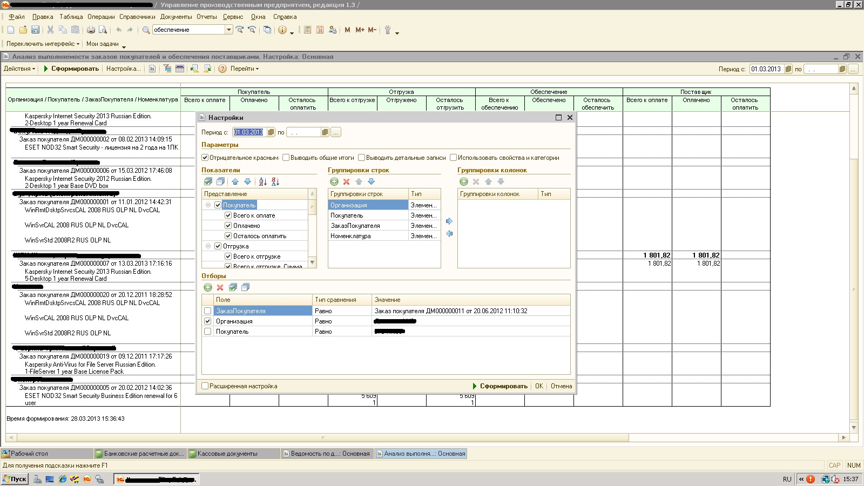Viewport: 864px width, 486px height.
Task: Open the 'Справочники' menu
Action: pos(137,17)
